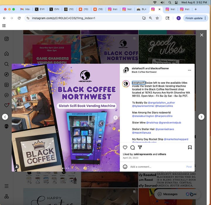The image size is (211, 205).
Task: Click the browser forward arrow
Action: pos(12,18)
